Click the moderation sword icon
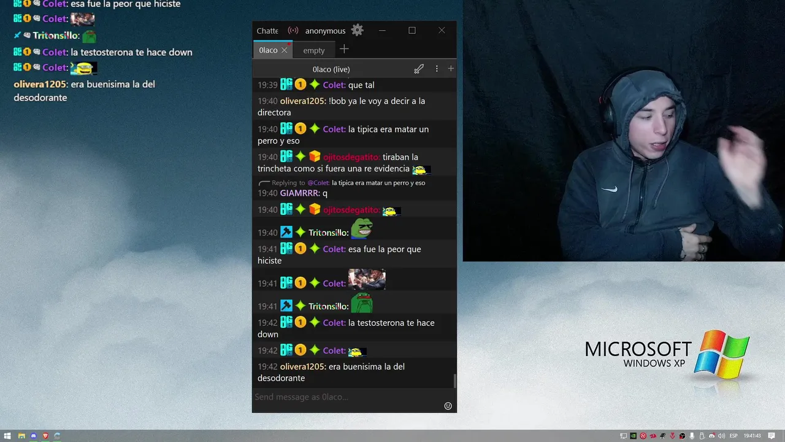Screen dimensions: 785x442 click(419, 69)
